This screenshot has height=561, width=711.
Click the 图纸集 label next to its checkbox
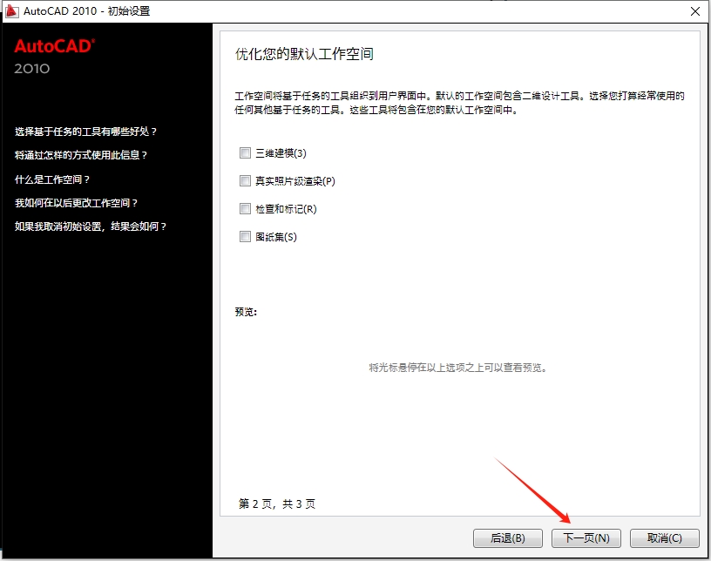click(x=274, y=236)
